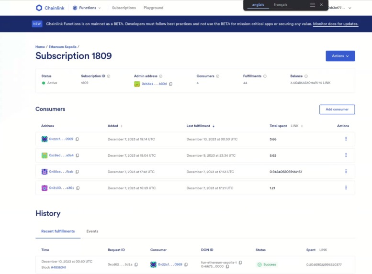Select the français language tab
This screenshot has height=274, width=372.
pos(281,5)
